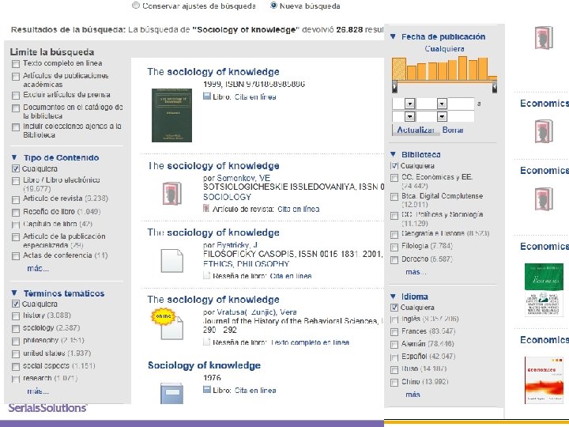Check 'CC. Económicas y EE.' library checkbox
569x427 pixels.
tap(394, 178)
